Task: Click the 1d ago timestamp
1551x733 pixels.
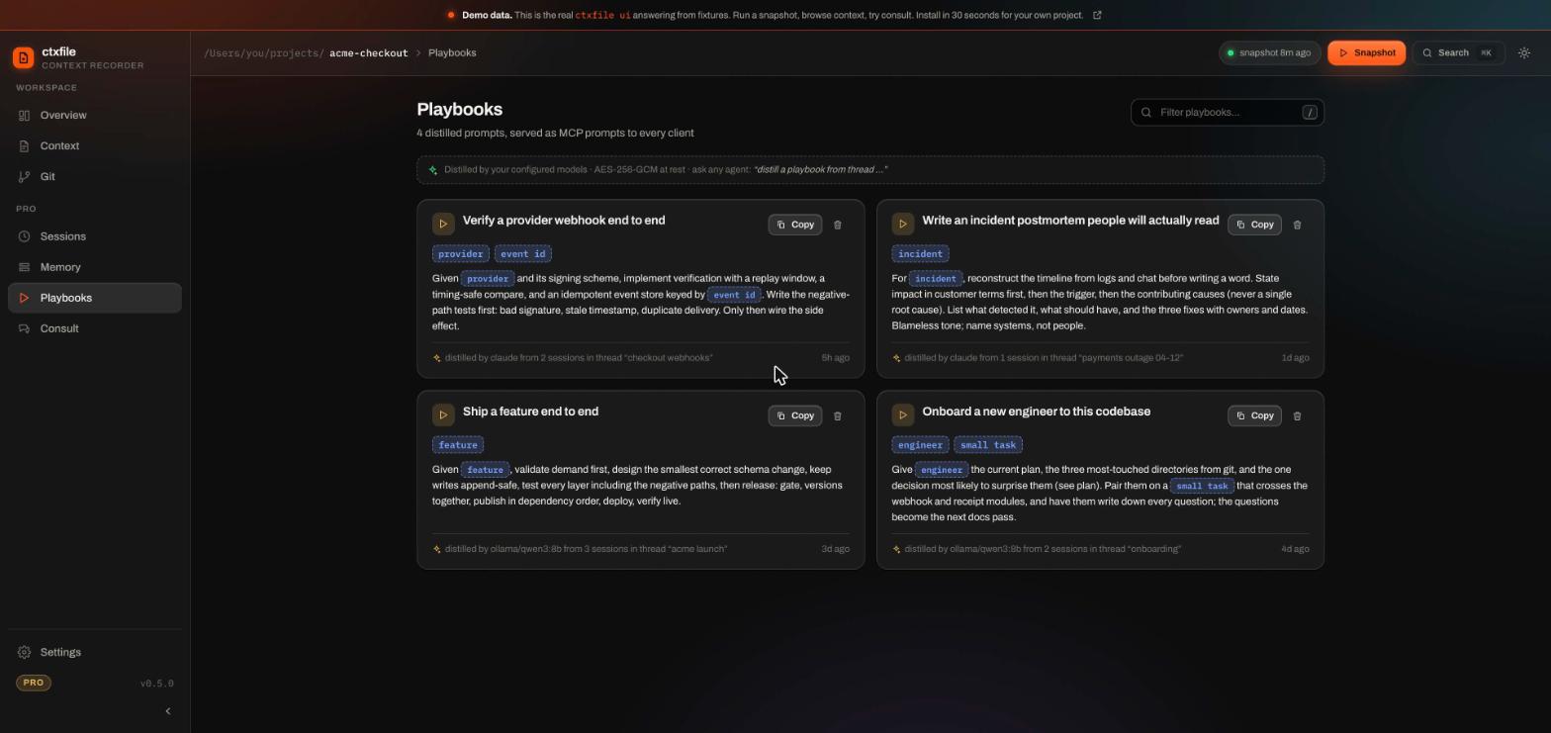Action: click(1295, 358)
